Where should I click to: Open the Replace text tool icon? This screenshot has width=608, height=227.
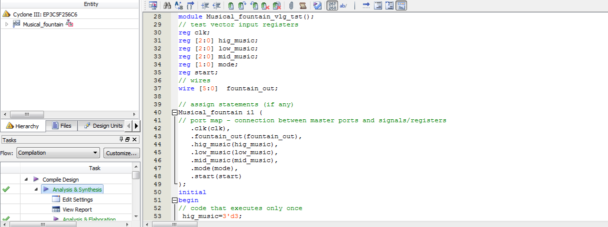pos(179,5)
